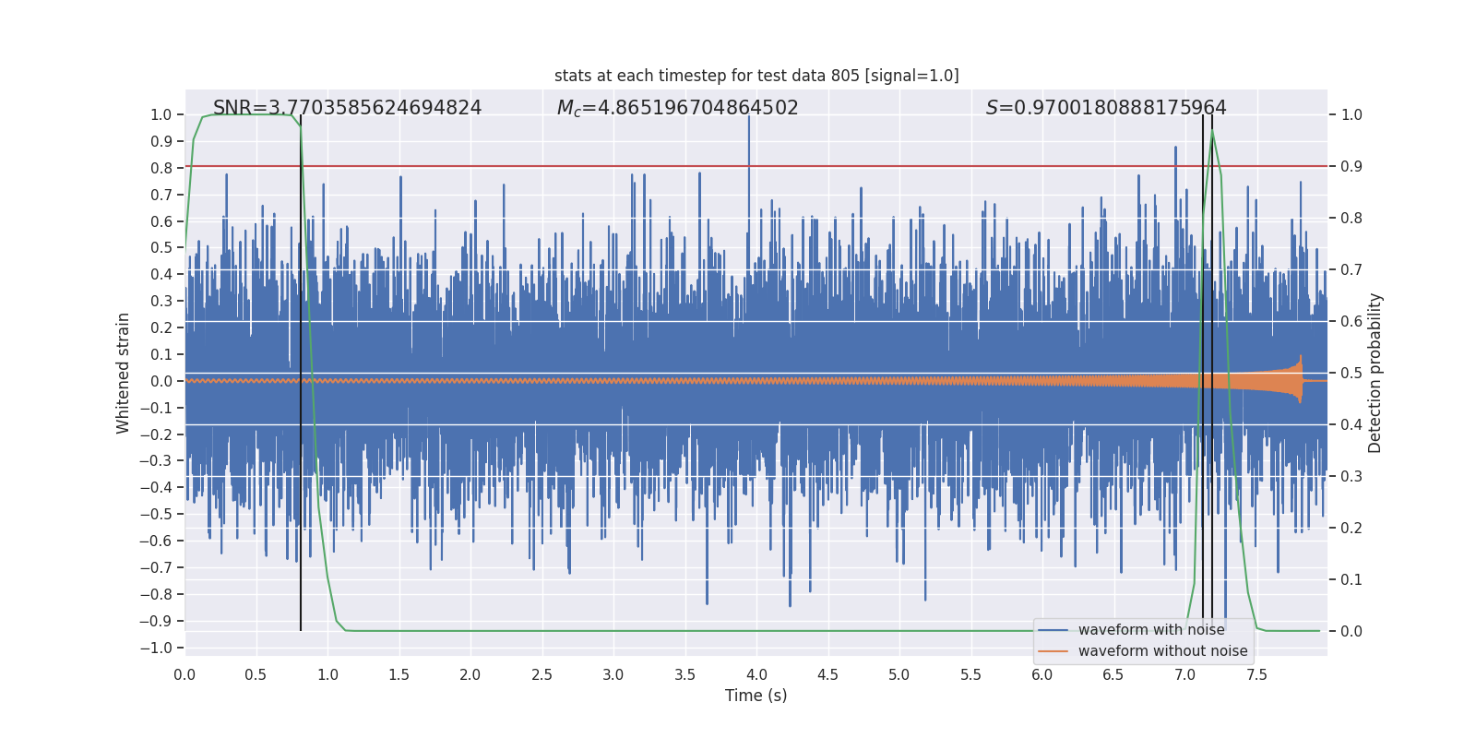
Task: Select the "7.0" time axis tick label
Action: click(1185, 674)
